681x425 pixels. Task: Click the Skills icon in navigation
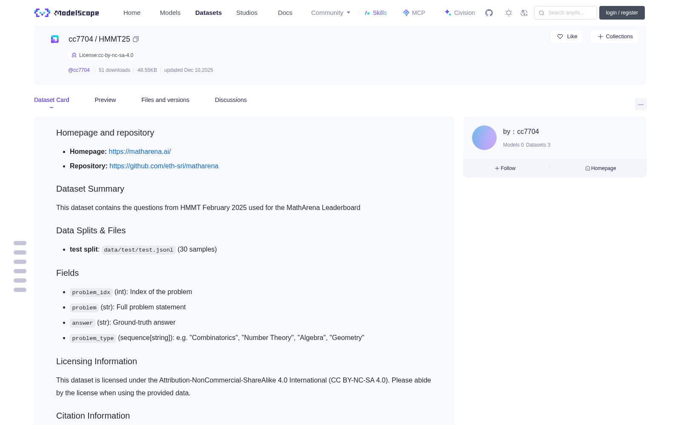click(367, 13)
